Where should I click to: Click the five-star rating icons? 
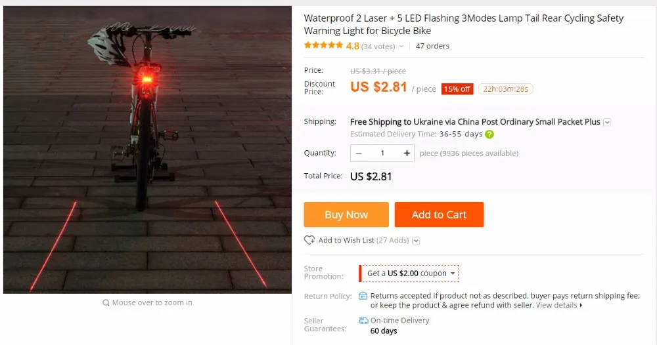click(x=323, y=45)
